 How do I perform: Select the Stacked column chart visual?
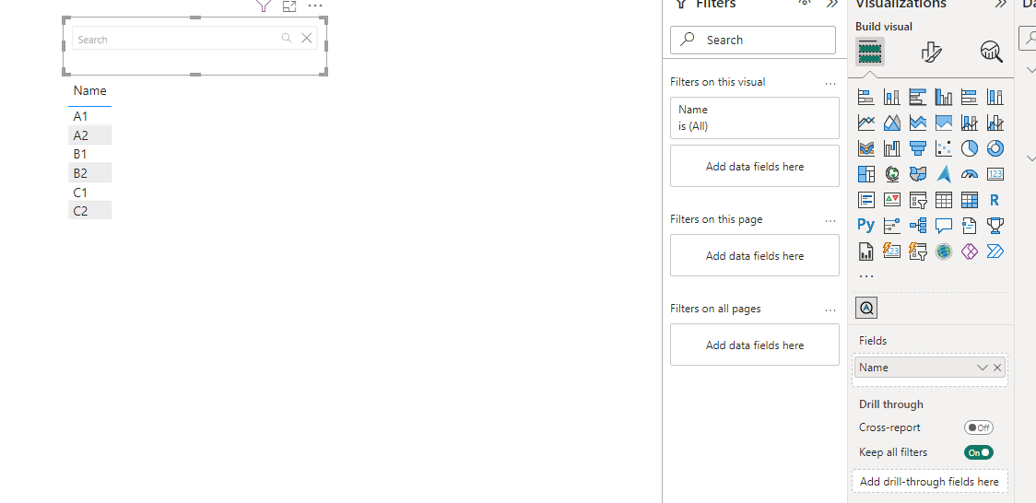coord(892,97)
